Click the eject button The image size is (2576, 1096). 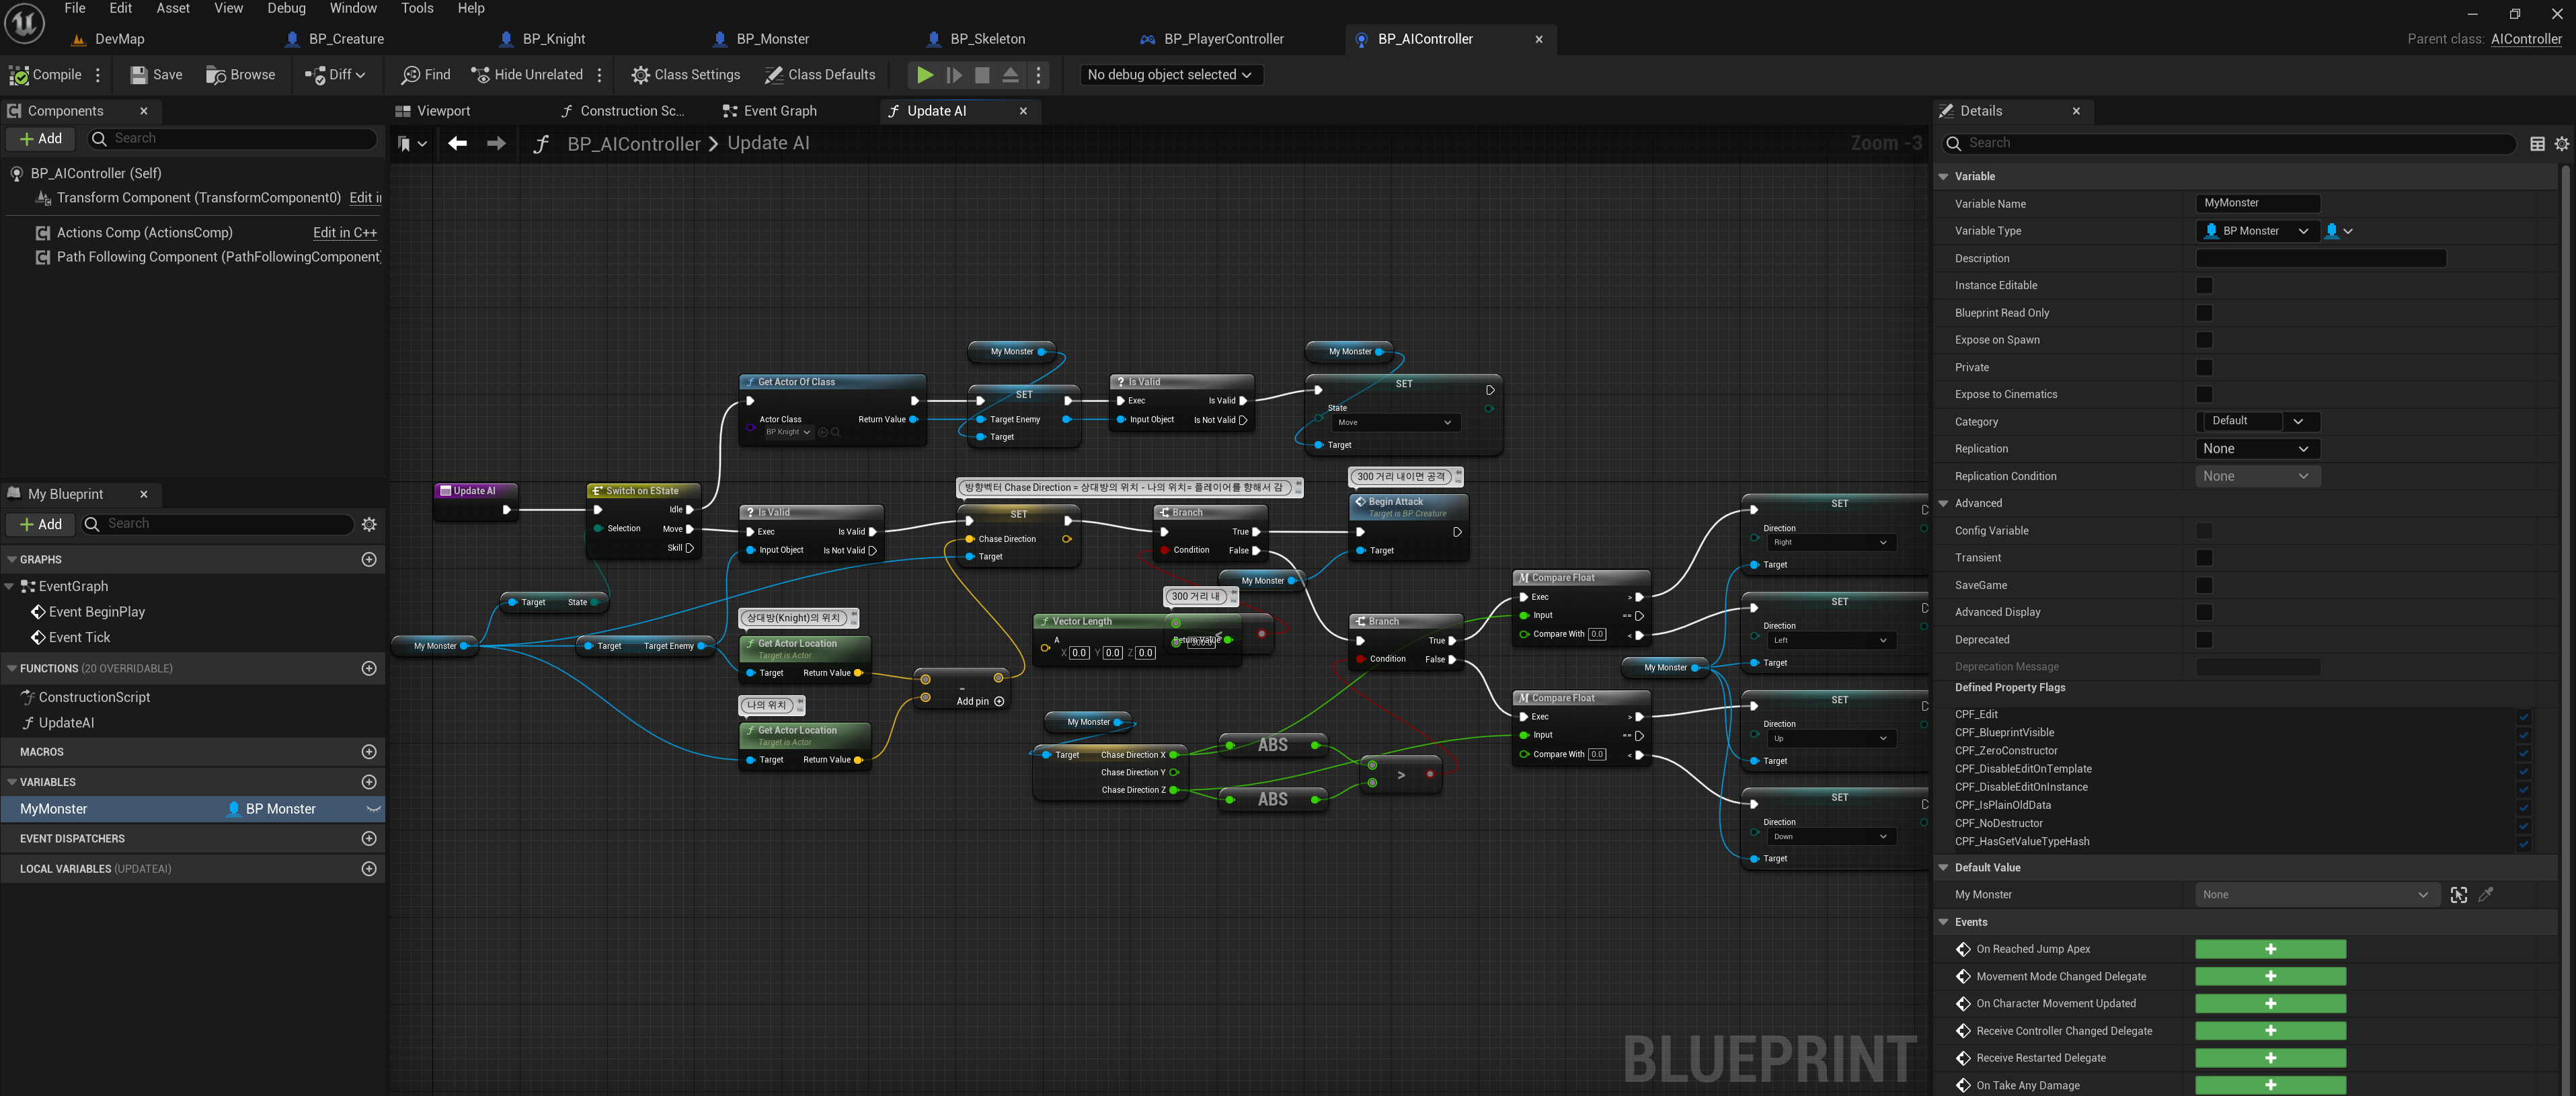tap(1010, 75)
